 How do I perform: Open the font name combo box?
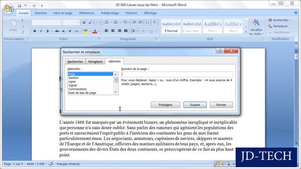pos(47,23)
